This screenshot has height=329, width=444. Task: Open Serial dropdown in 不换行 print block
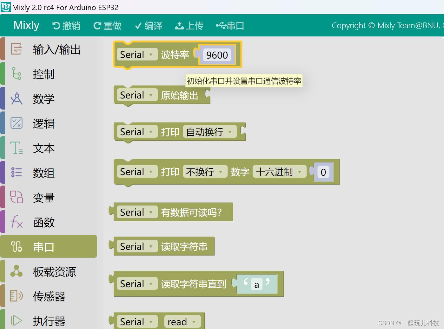[x=137, y=172]
